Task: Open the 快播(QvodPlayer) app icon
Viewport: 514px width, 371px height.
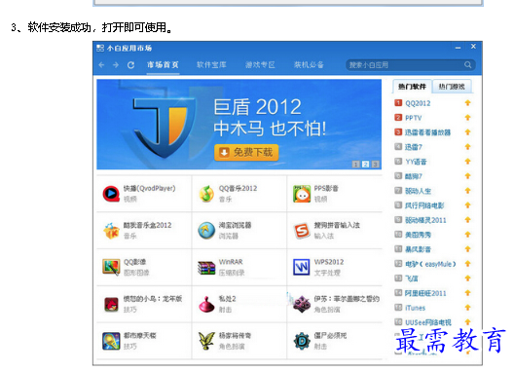Action: (111, 194)
